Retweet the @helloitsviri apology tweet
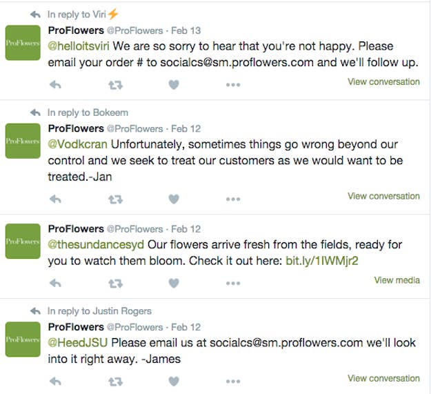This screenshot has height=394, width=431. (x=115, y=86)
